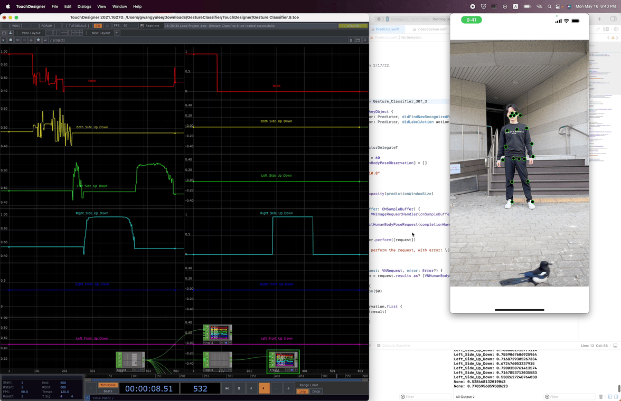Play the timeline in reverse

[251, 388]
